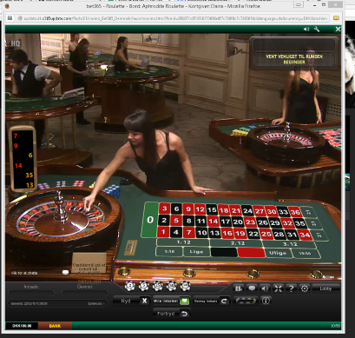Select the second betting chip from left
The width and height of the screenshot is (355, 338).
pyautogui.click(x=144, y=286)
